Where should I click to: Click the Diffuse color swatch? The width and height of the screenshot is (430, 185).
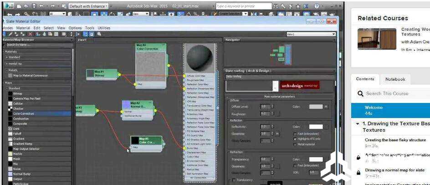pos(316,107)
